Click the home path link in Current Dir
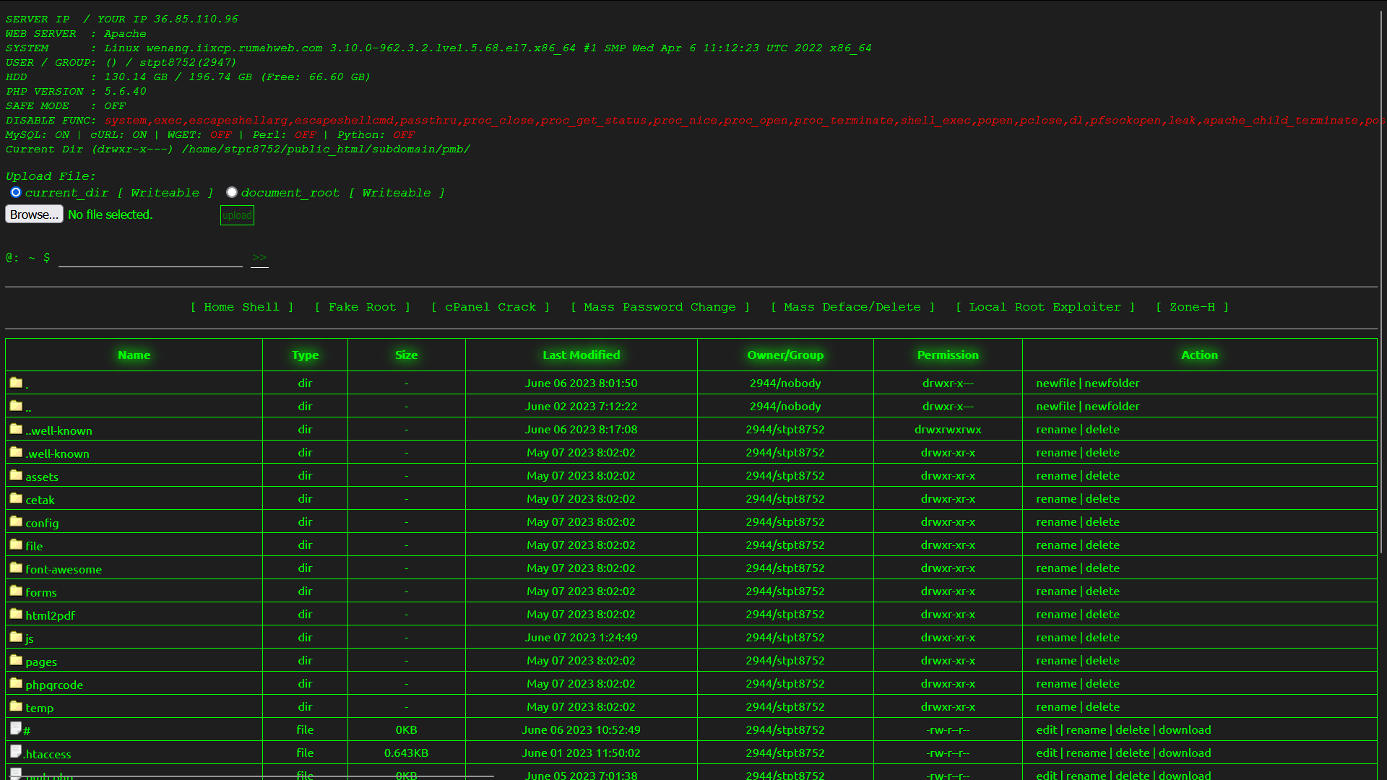This screenshot has height=780, width=1387. coord(202,149)
